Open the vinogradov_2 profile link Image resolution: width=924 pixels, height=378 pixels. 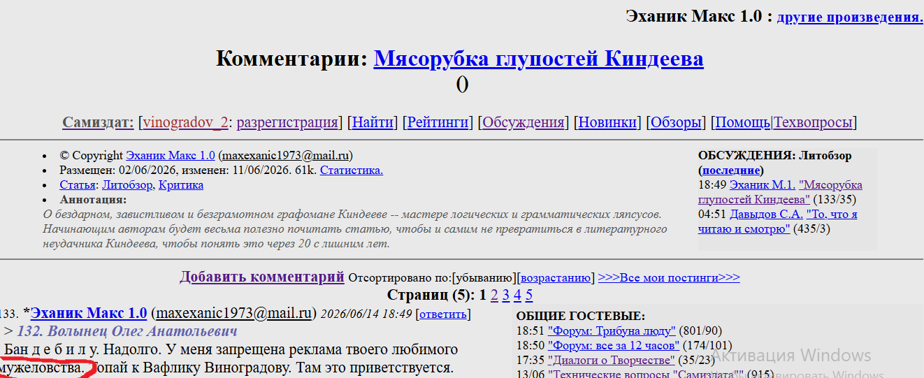point(186,123)
